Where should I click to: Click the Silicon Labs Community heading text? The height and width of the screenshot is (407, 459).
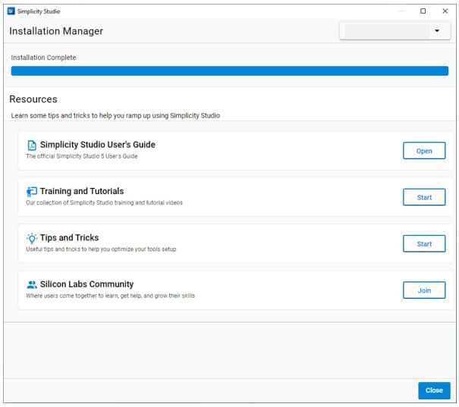click(x=86, y=284)
